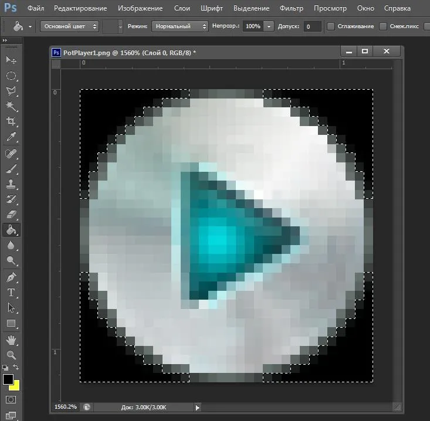Enable the Смеж.пикс checkbox
Screen dimensions: 430x421
(383, 26)
